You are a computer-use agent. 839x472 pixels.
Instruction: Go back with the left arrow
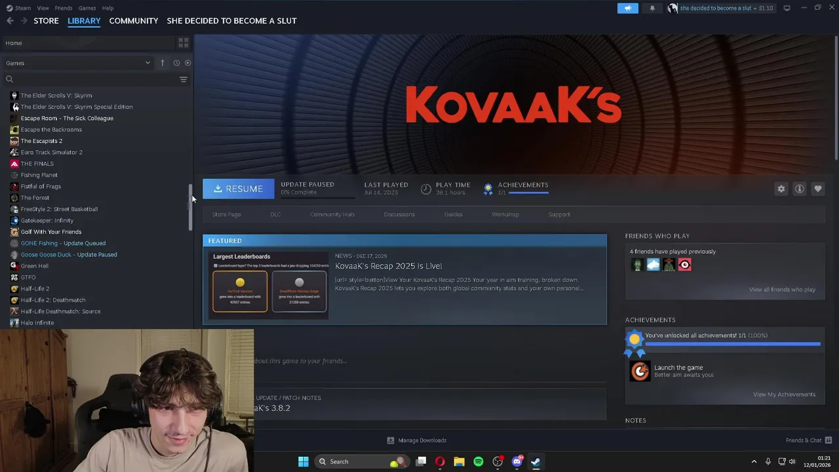click(x=10, y=21)
